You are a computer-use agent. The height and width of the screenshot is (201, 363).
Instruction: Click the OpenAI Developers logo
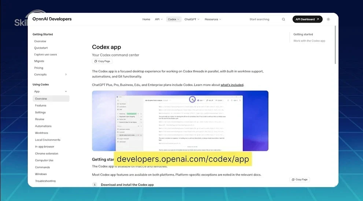tap(52, 19)
